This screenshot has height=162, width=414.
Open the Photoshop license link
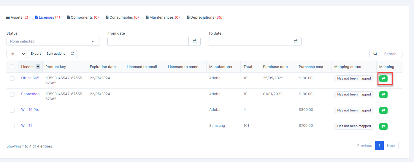pyautogui.click(x=30, y=94)
